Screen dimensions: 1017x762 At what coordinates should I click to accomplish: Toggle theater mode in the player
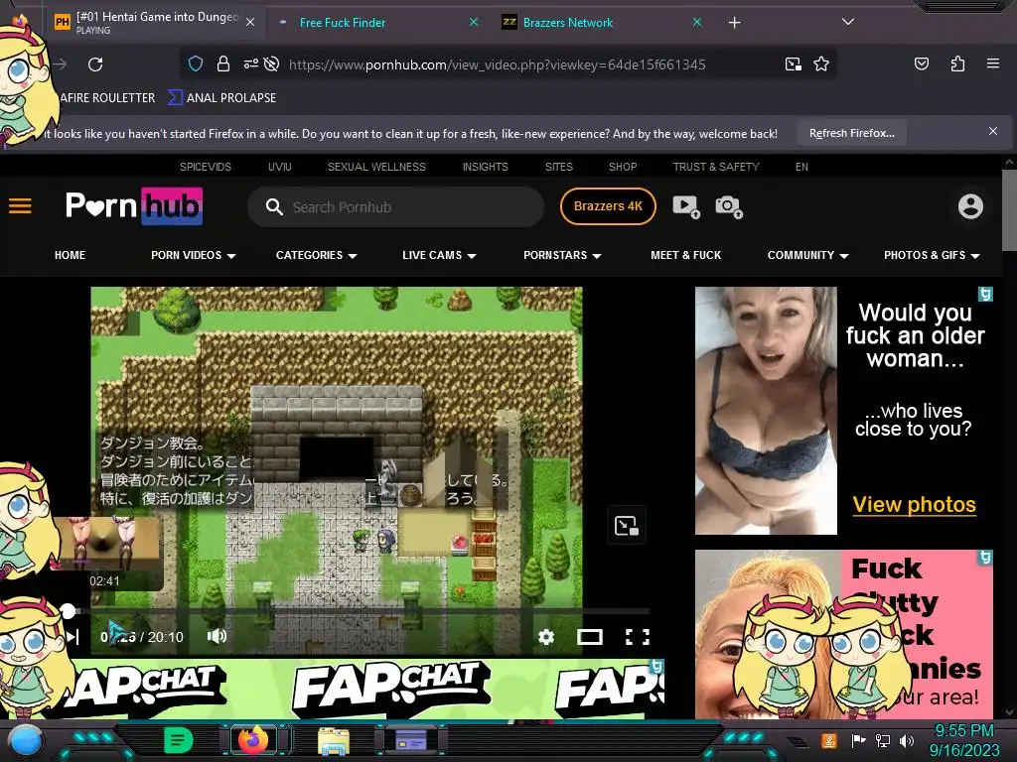pyautogui.click(x=590, y=637)
